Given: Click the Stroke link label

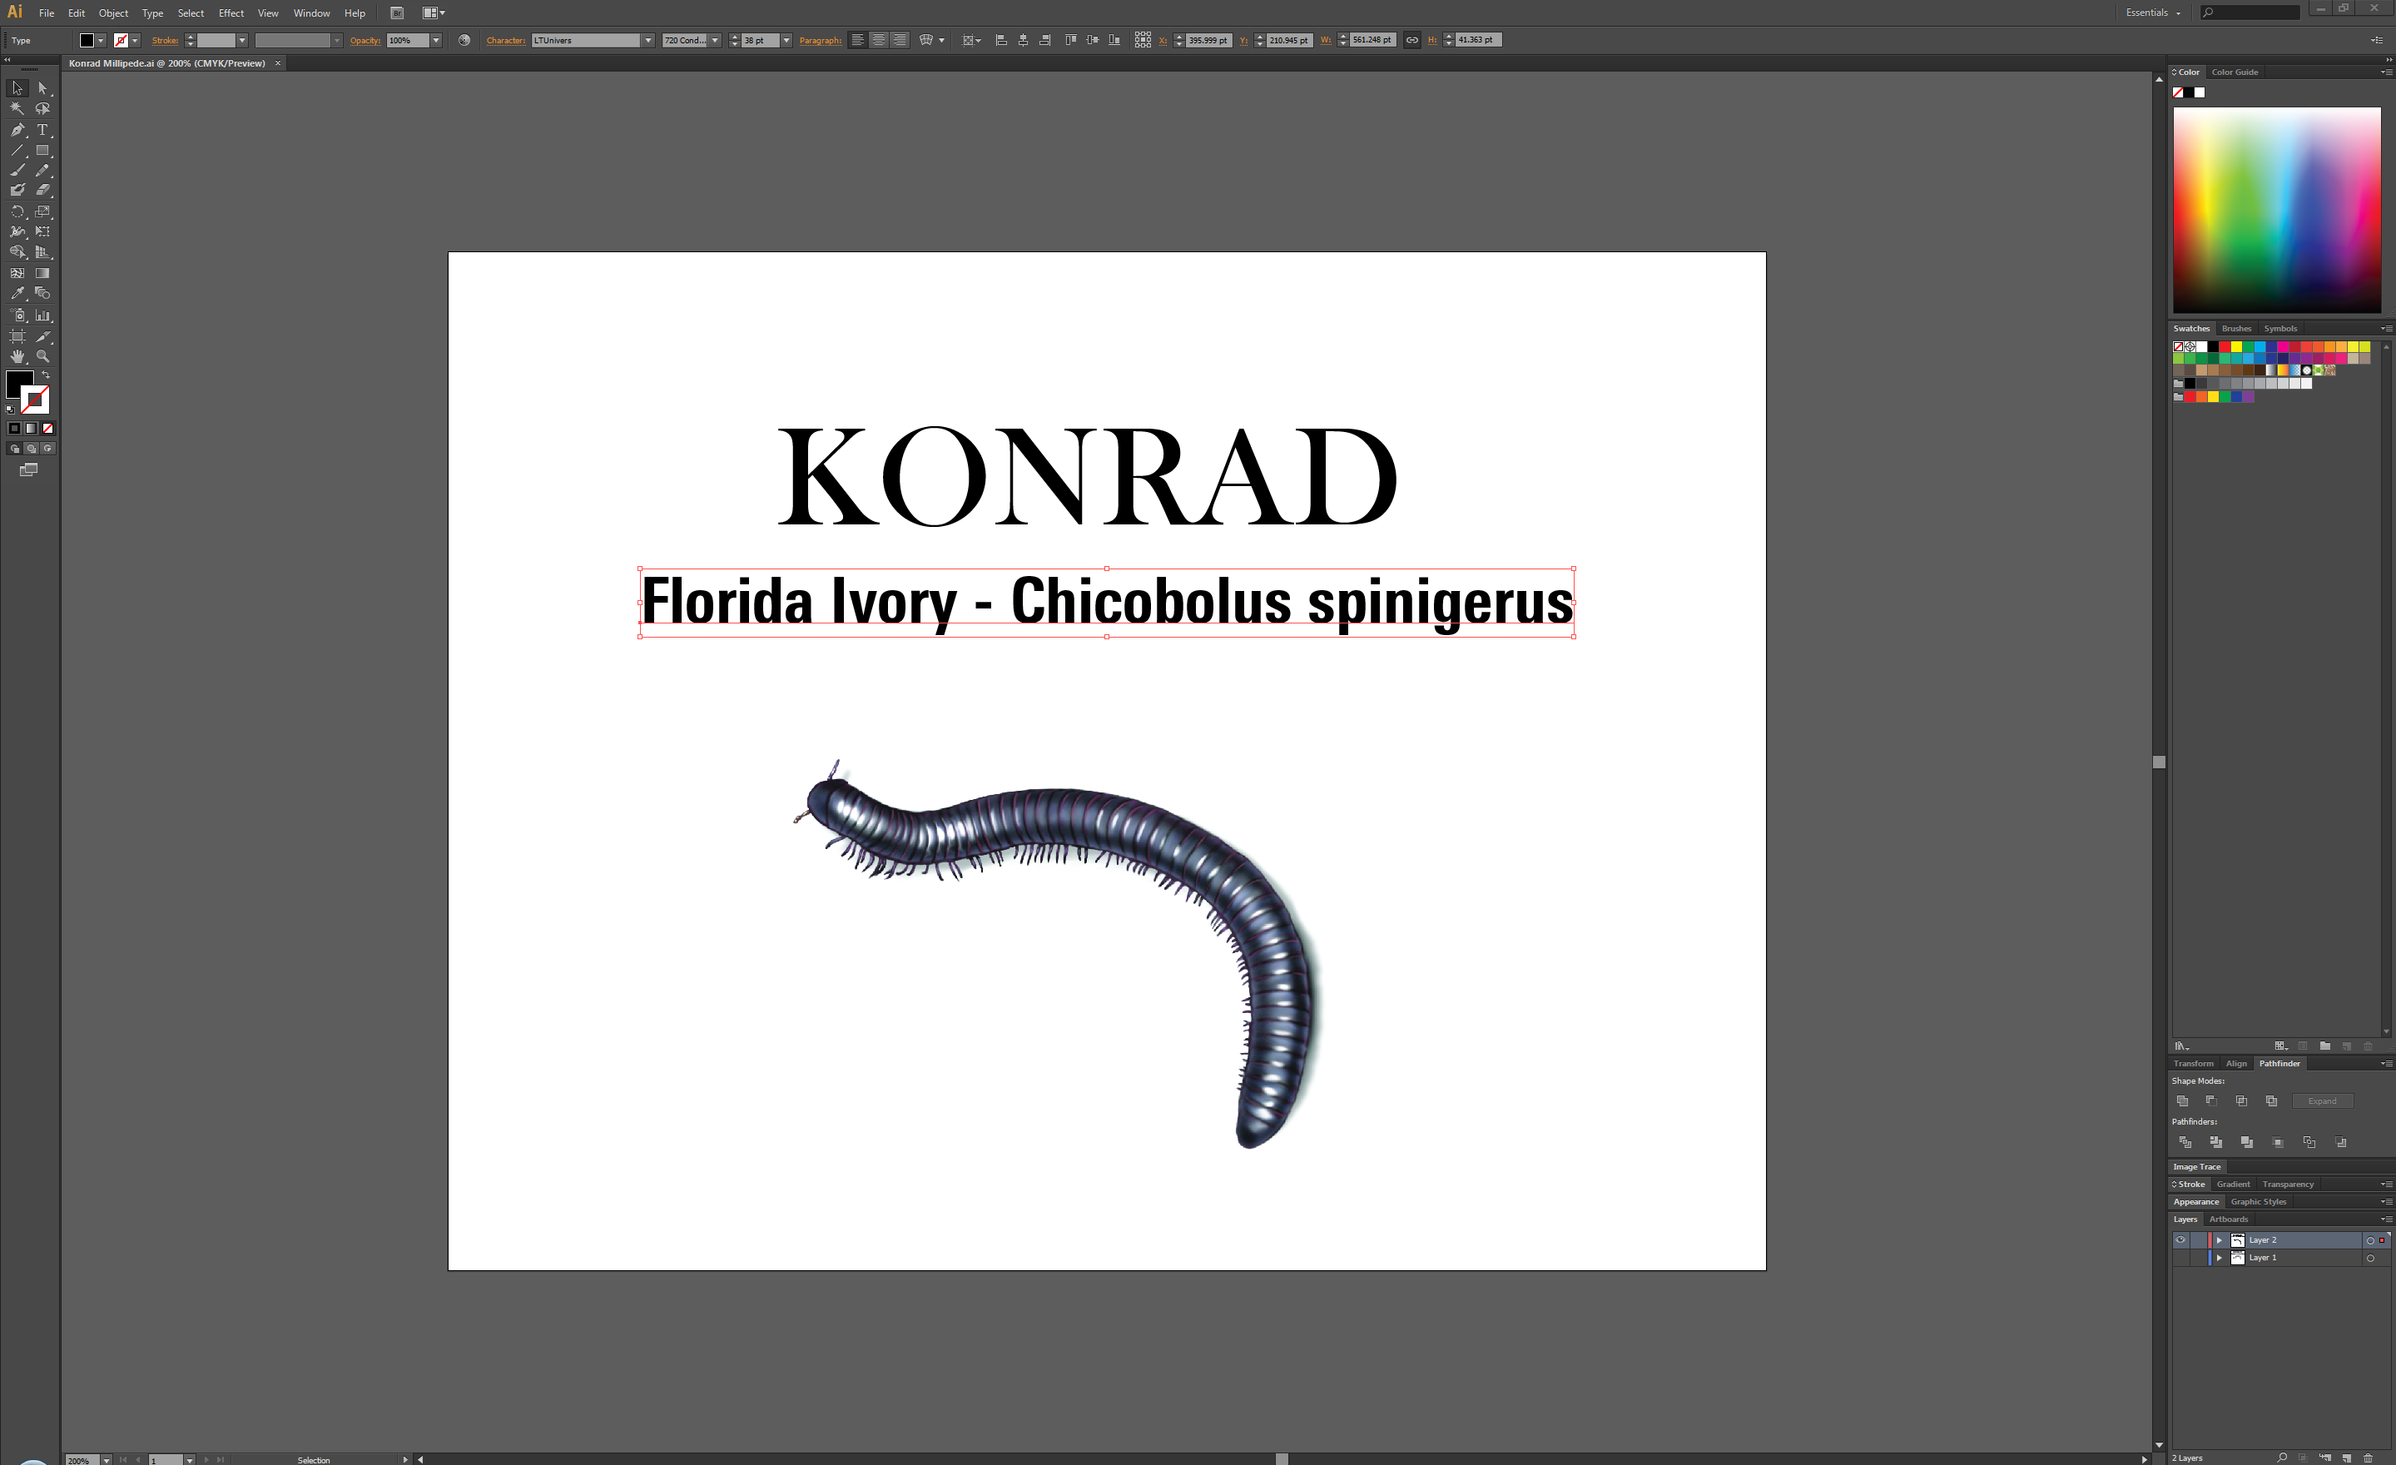Looking at the screenshot, I should 166,40.
